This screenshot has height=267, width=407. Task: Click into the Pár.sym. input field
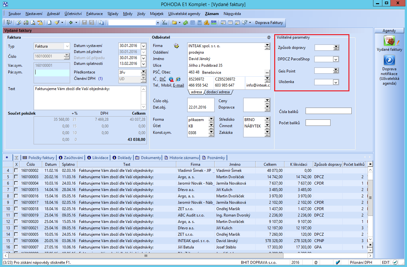pyautogui.click(x=51, y=72)
